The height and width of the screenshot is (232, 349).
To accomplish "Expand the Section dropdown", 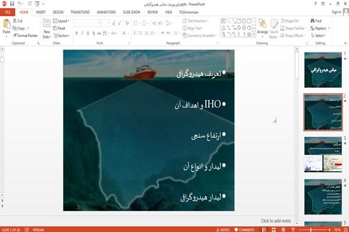I will [x=62, y=35].
